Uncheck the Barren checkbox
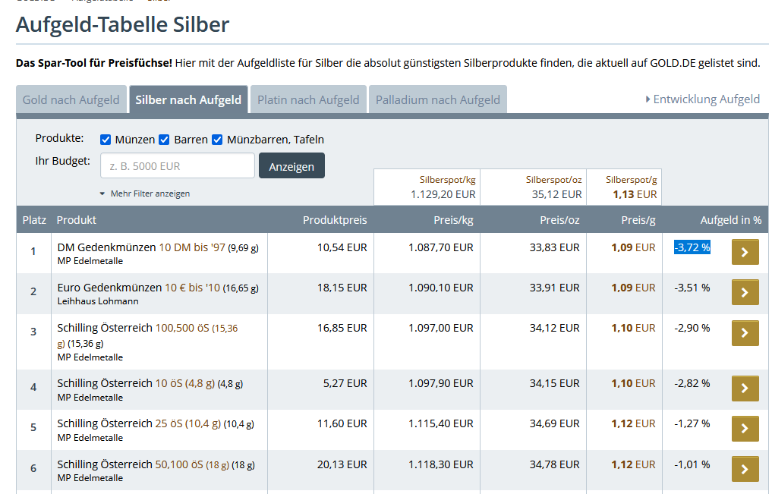 click(x=164, y=140)
